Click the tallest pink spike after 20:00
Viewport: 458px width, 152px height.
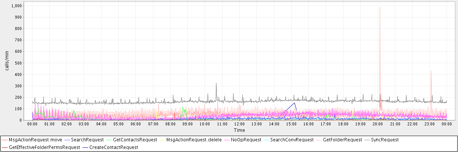coord(380,8)
